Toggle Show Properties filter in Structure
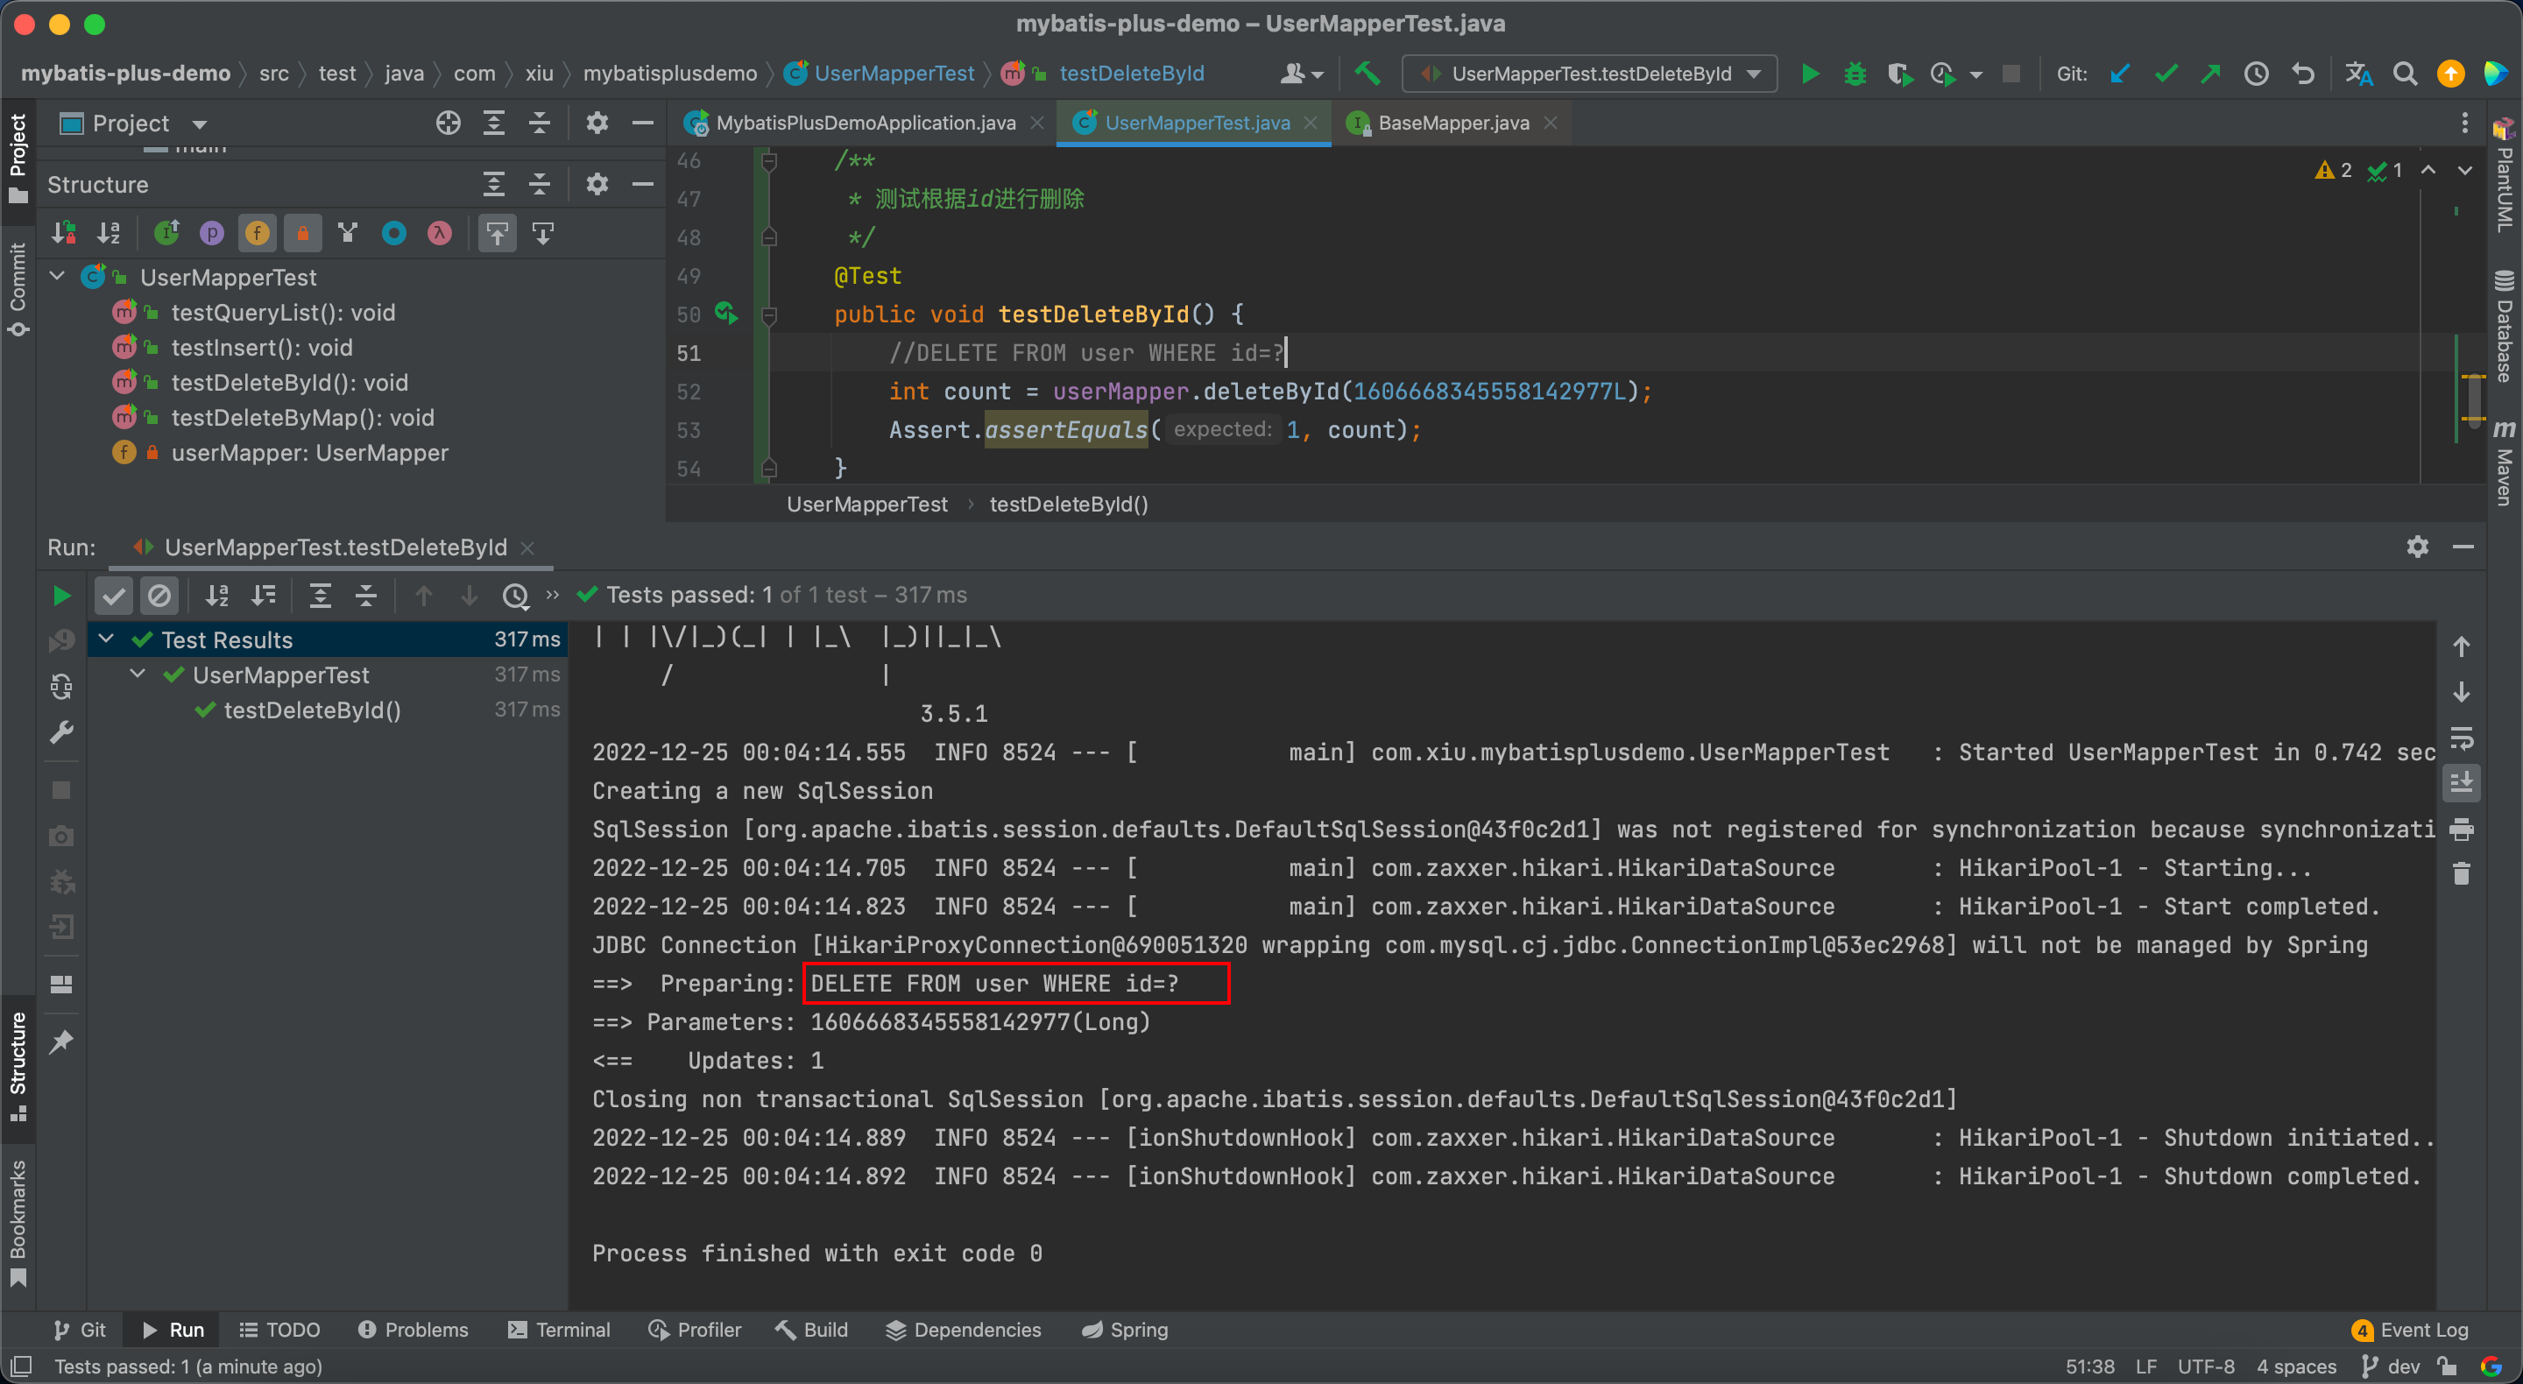Screen dimensions: 2523x1384 pyautogui.click(x=211, y=233)
